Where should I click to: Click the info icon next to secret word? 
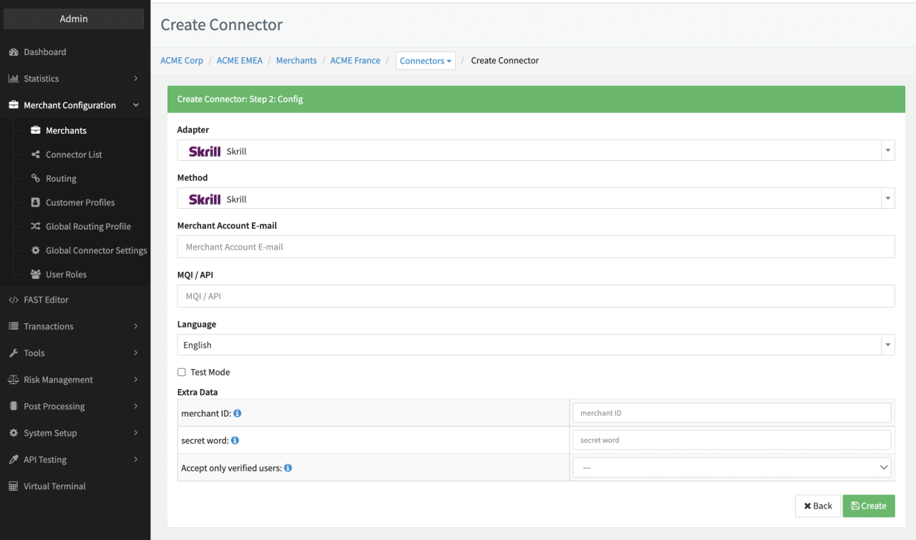pyautogui.click(x=235, y=441)
